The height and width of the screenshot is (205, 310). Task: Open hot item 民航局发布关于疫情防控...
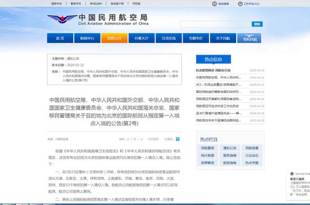[x=219, y=121]
